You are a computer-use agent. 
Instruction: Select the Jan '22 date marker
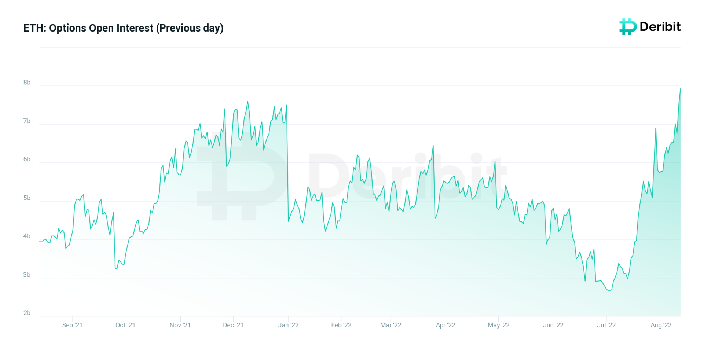pyautogui.click(x=289, y=325)
